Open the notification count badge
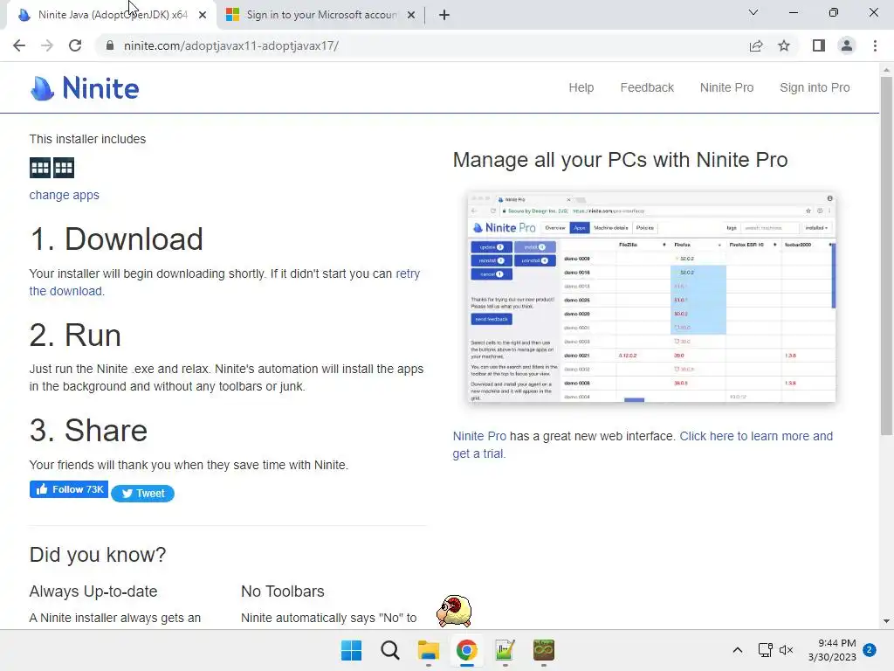This screenshot has height=671, width=894. pos(870,650)
